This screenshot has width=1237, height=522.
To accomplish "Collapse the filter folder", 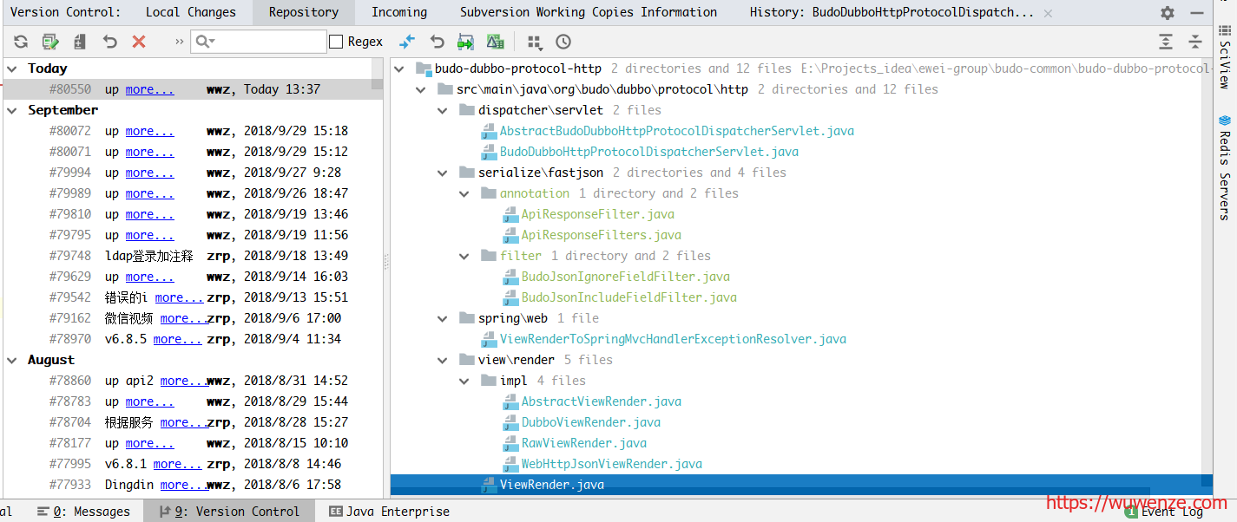I will click(464, 256).
